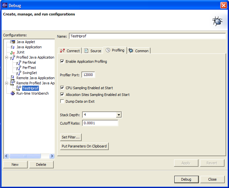229x188 pixels.
Task: Select the Remote Profiled Java Ap label
Action: click(35, 83)
